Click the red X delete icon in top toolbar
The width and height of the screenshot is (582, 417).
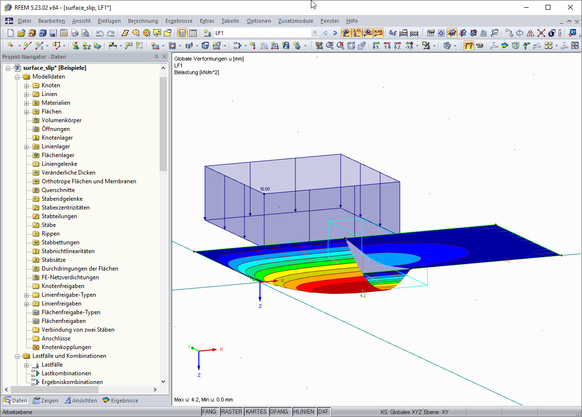[x=541, y=33]
